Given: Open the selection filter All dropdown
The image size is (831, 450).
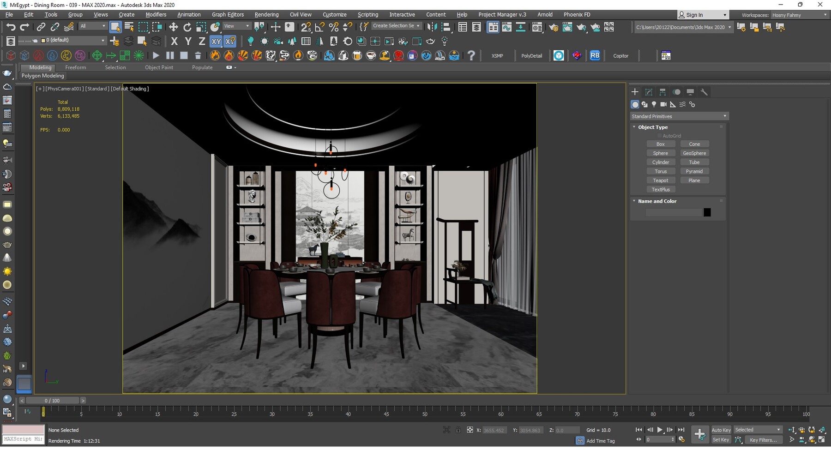Looking at the screenshot, I should click(x=92, y=26).
